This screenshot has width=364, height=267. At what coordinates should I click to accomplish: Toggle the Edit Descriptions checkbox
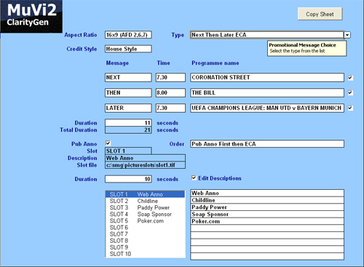pos(194,178)
